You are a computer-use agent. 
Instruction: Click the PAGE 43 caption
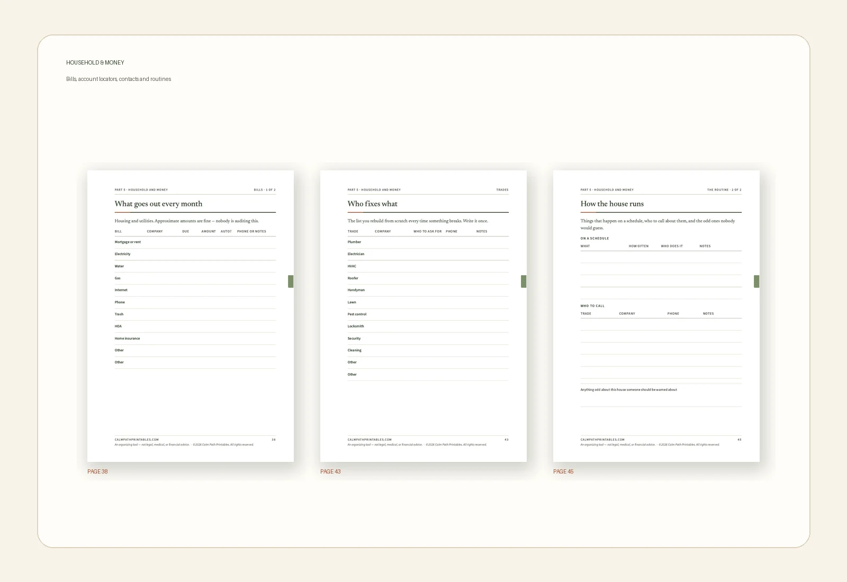(330, 471)
